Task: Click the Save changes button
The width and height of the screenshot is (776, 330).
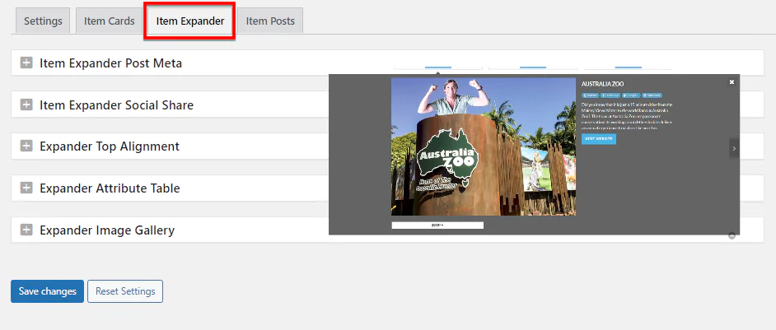Action: (x=48, y=291)
